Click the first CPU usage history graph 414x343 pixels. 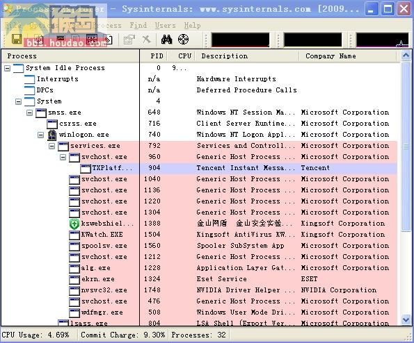[240, 40]
